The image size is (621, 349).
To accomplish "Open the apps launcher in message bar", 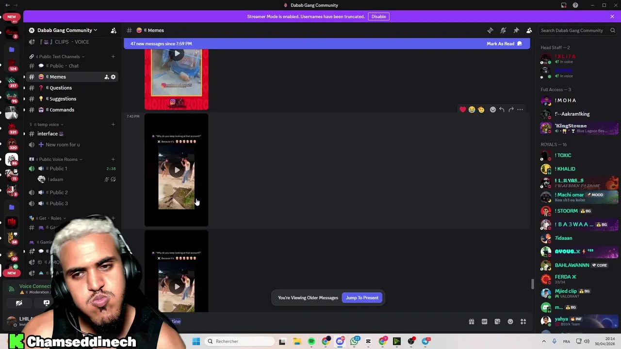I will click(x=523, y=321).
